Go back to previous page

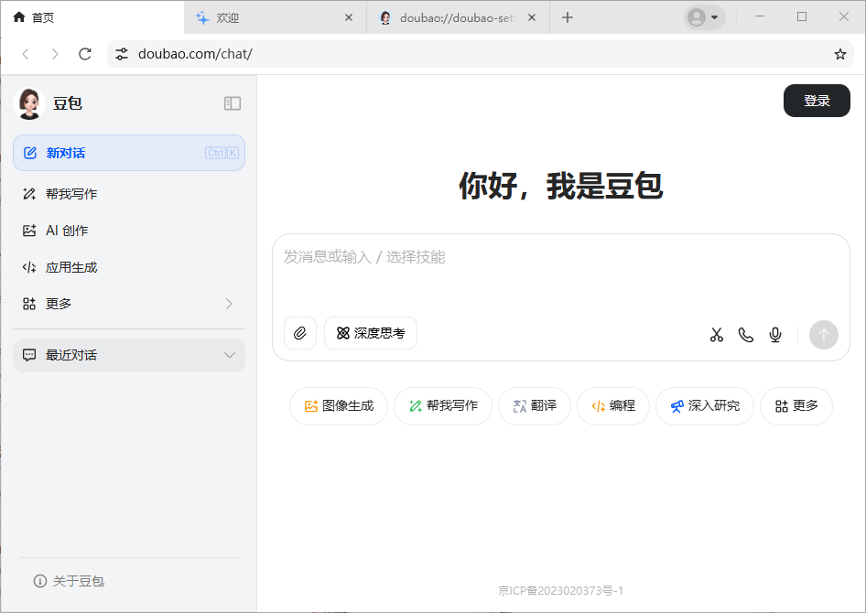(x=26, y=54)
